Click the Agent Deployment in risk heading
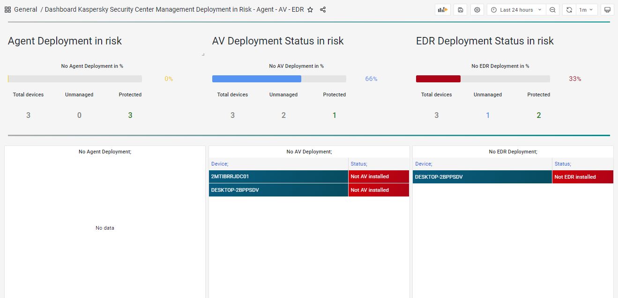 [x=65, y=41]
